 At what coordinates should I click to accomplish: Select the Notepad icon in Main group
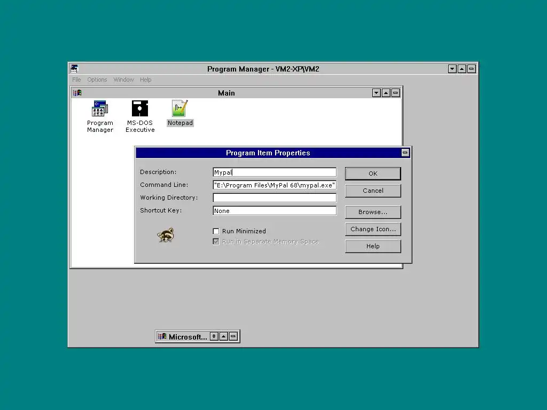point(180,108)
